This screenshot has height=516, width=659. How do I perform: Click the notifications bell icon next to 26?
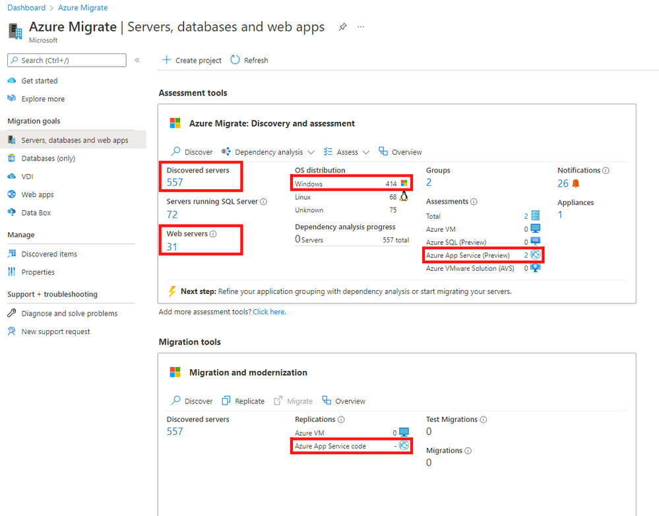pyautogui.click(x=576, y=183)
